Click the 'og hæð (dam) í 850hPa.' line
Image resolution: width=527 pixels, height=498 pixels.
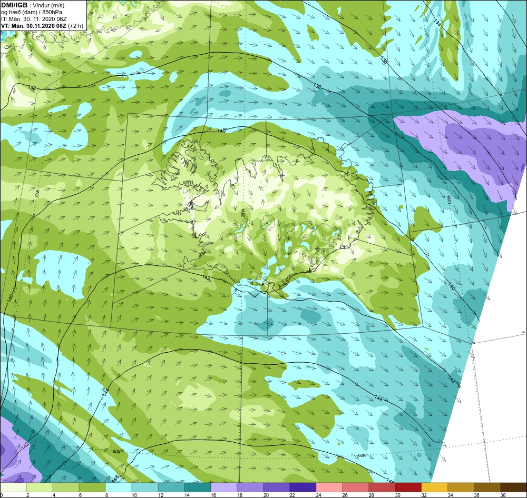(x=33, y=13)
